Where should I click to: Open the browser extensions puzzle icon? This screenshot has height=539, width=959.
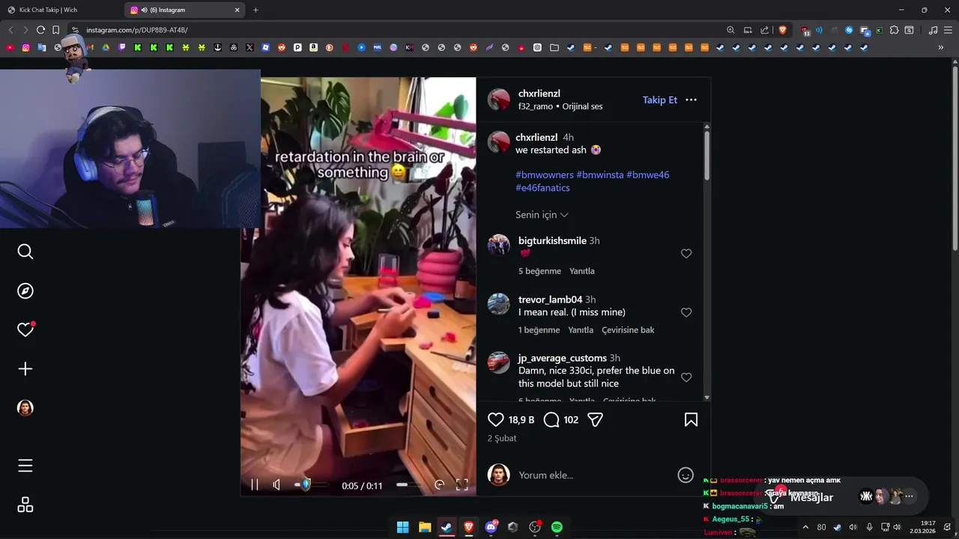(x=894, y=30)
